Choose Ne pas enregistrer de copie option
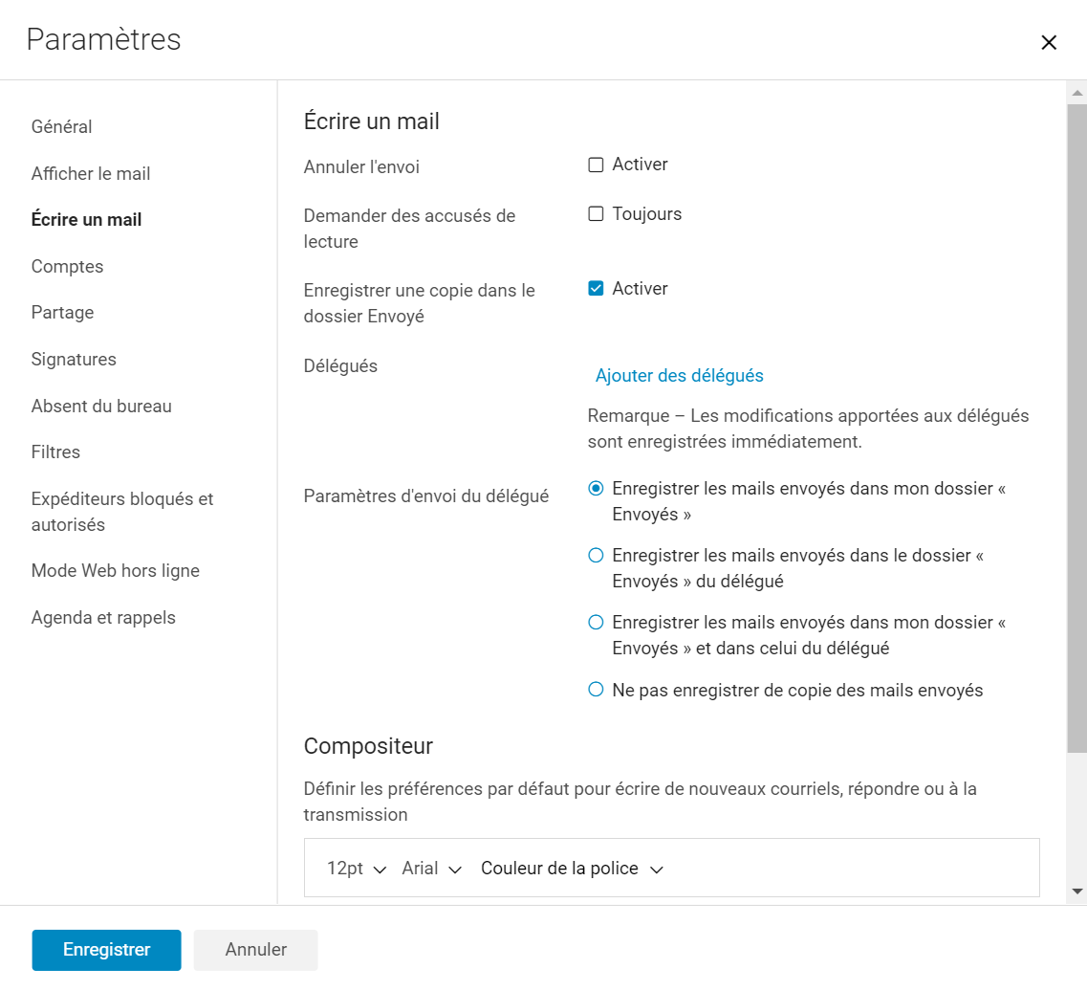Image resolution: width=1087 pixels, height=991 pixels. click(596, 690)
